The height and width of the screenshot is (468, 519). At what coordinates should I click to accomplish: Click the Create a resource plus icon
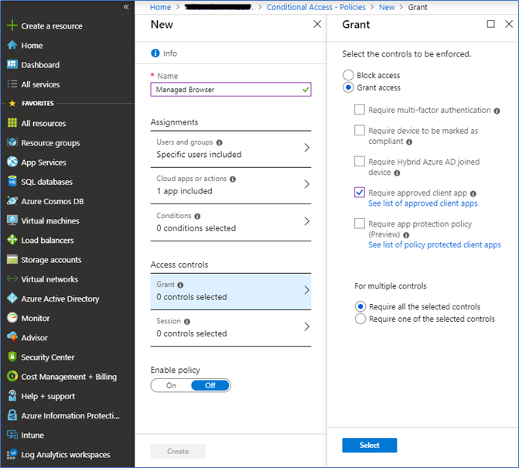tap(12, 26)
